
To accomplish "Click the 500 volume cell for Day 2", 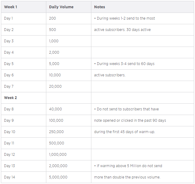I will 52,30.
